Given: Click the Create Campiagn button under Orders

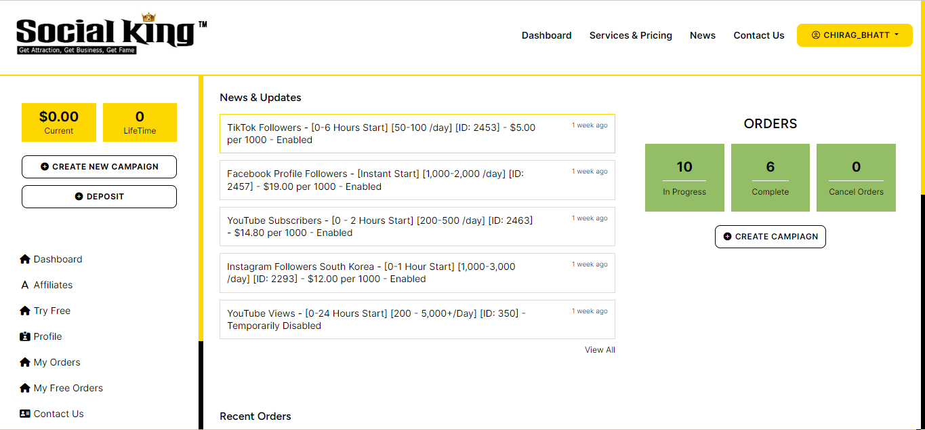Looking at the screenshot, I should click(770, 237).
